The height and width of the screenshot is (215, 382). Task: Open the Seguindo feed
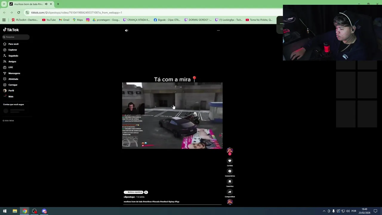point(11,56)
